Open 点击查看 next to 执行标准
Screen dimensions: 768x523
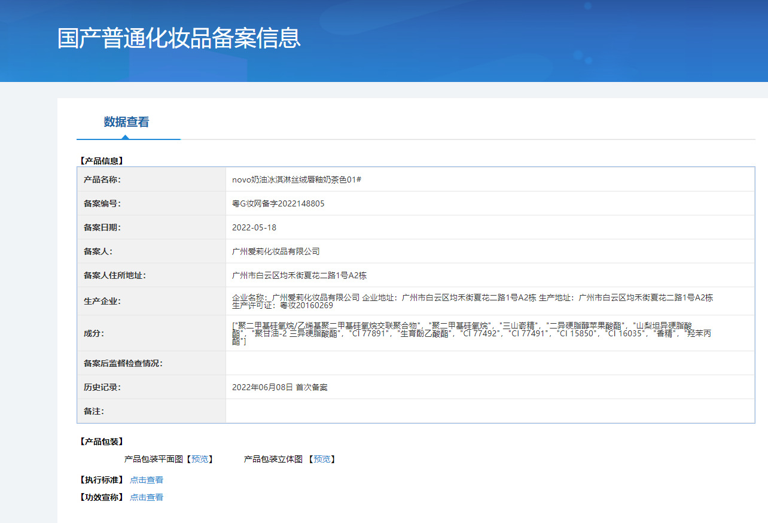click(x=147, y=480)
